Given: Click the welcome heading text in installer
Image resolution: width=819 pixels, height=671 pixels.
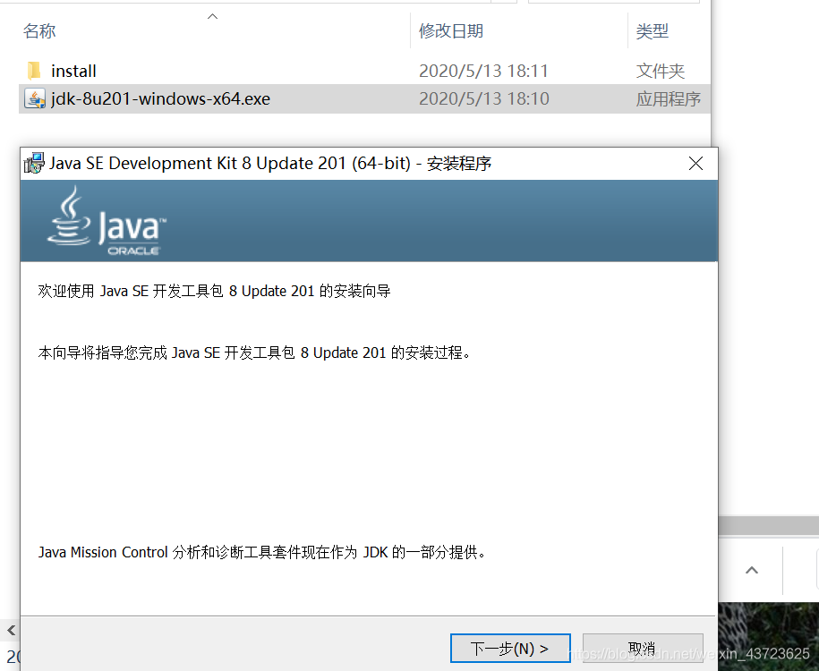Looking at the screenshot, I should click(214, 291).
